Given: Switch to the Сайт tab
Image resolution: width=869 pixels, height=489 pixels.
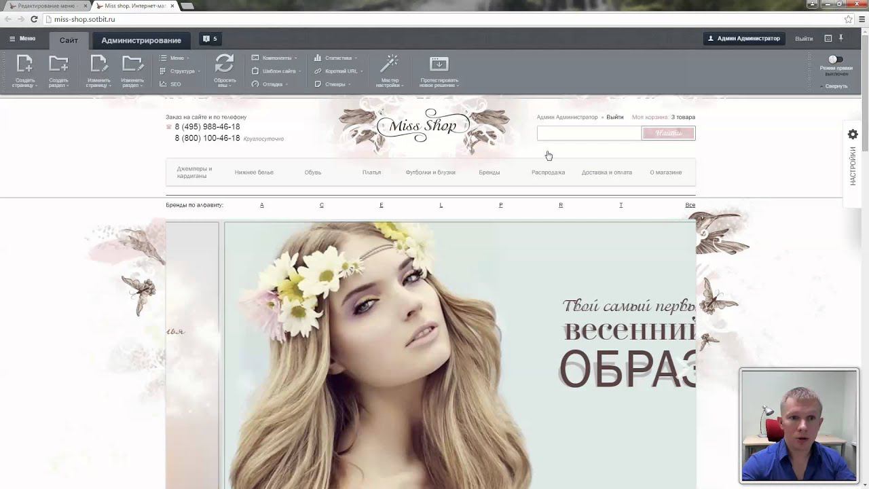Looking at the screenshot, I should coord(69,40).
